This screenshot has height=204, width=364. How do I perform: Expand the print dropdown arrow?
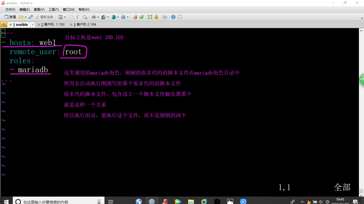[98, 17]
